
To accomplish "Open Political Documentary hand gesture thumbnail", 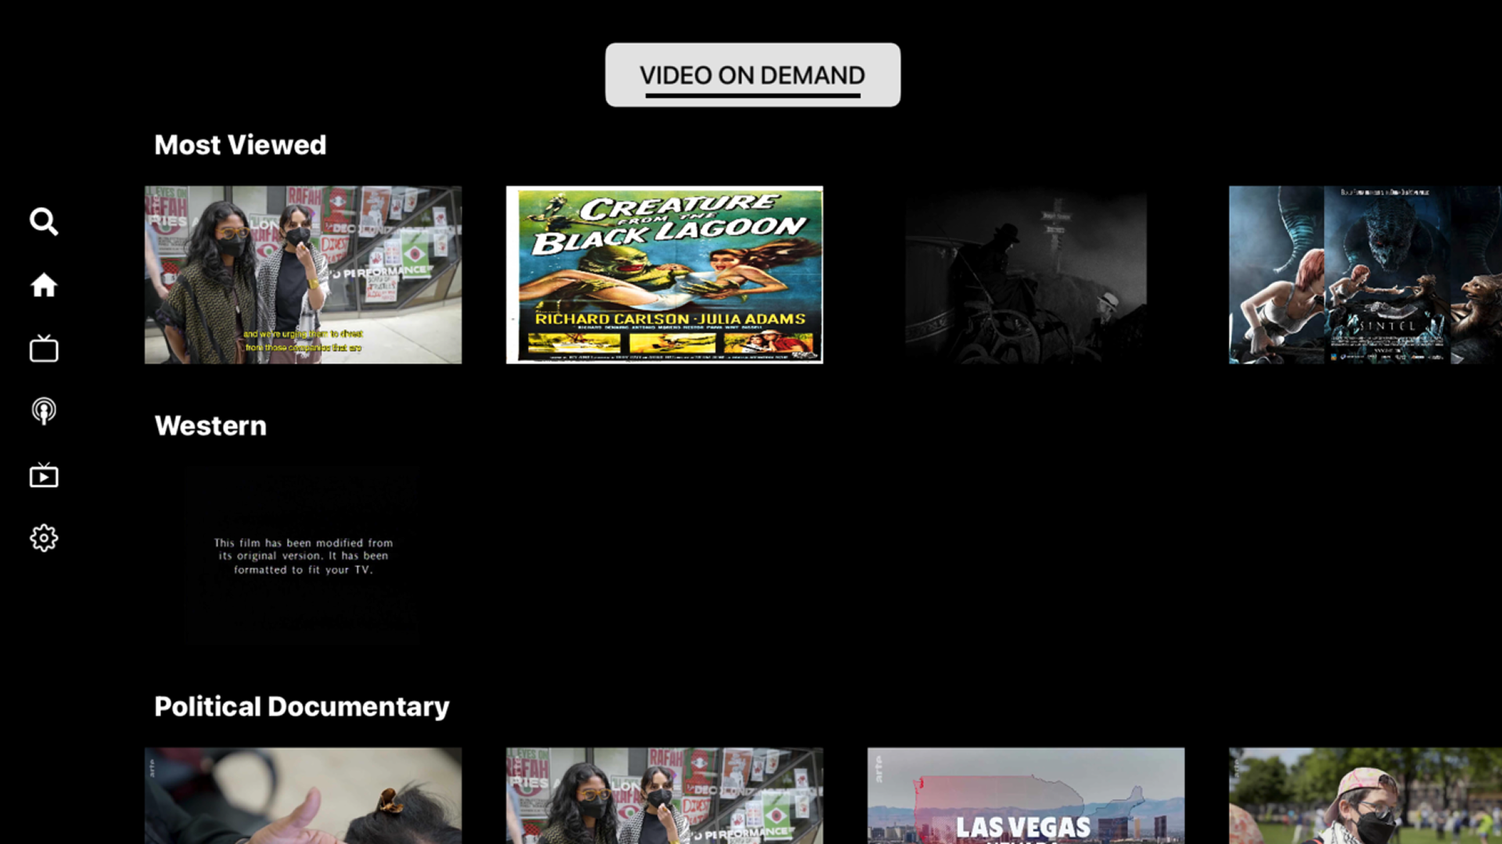I will (x=303, y=796).
